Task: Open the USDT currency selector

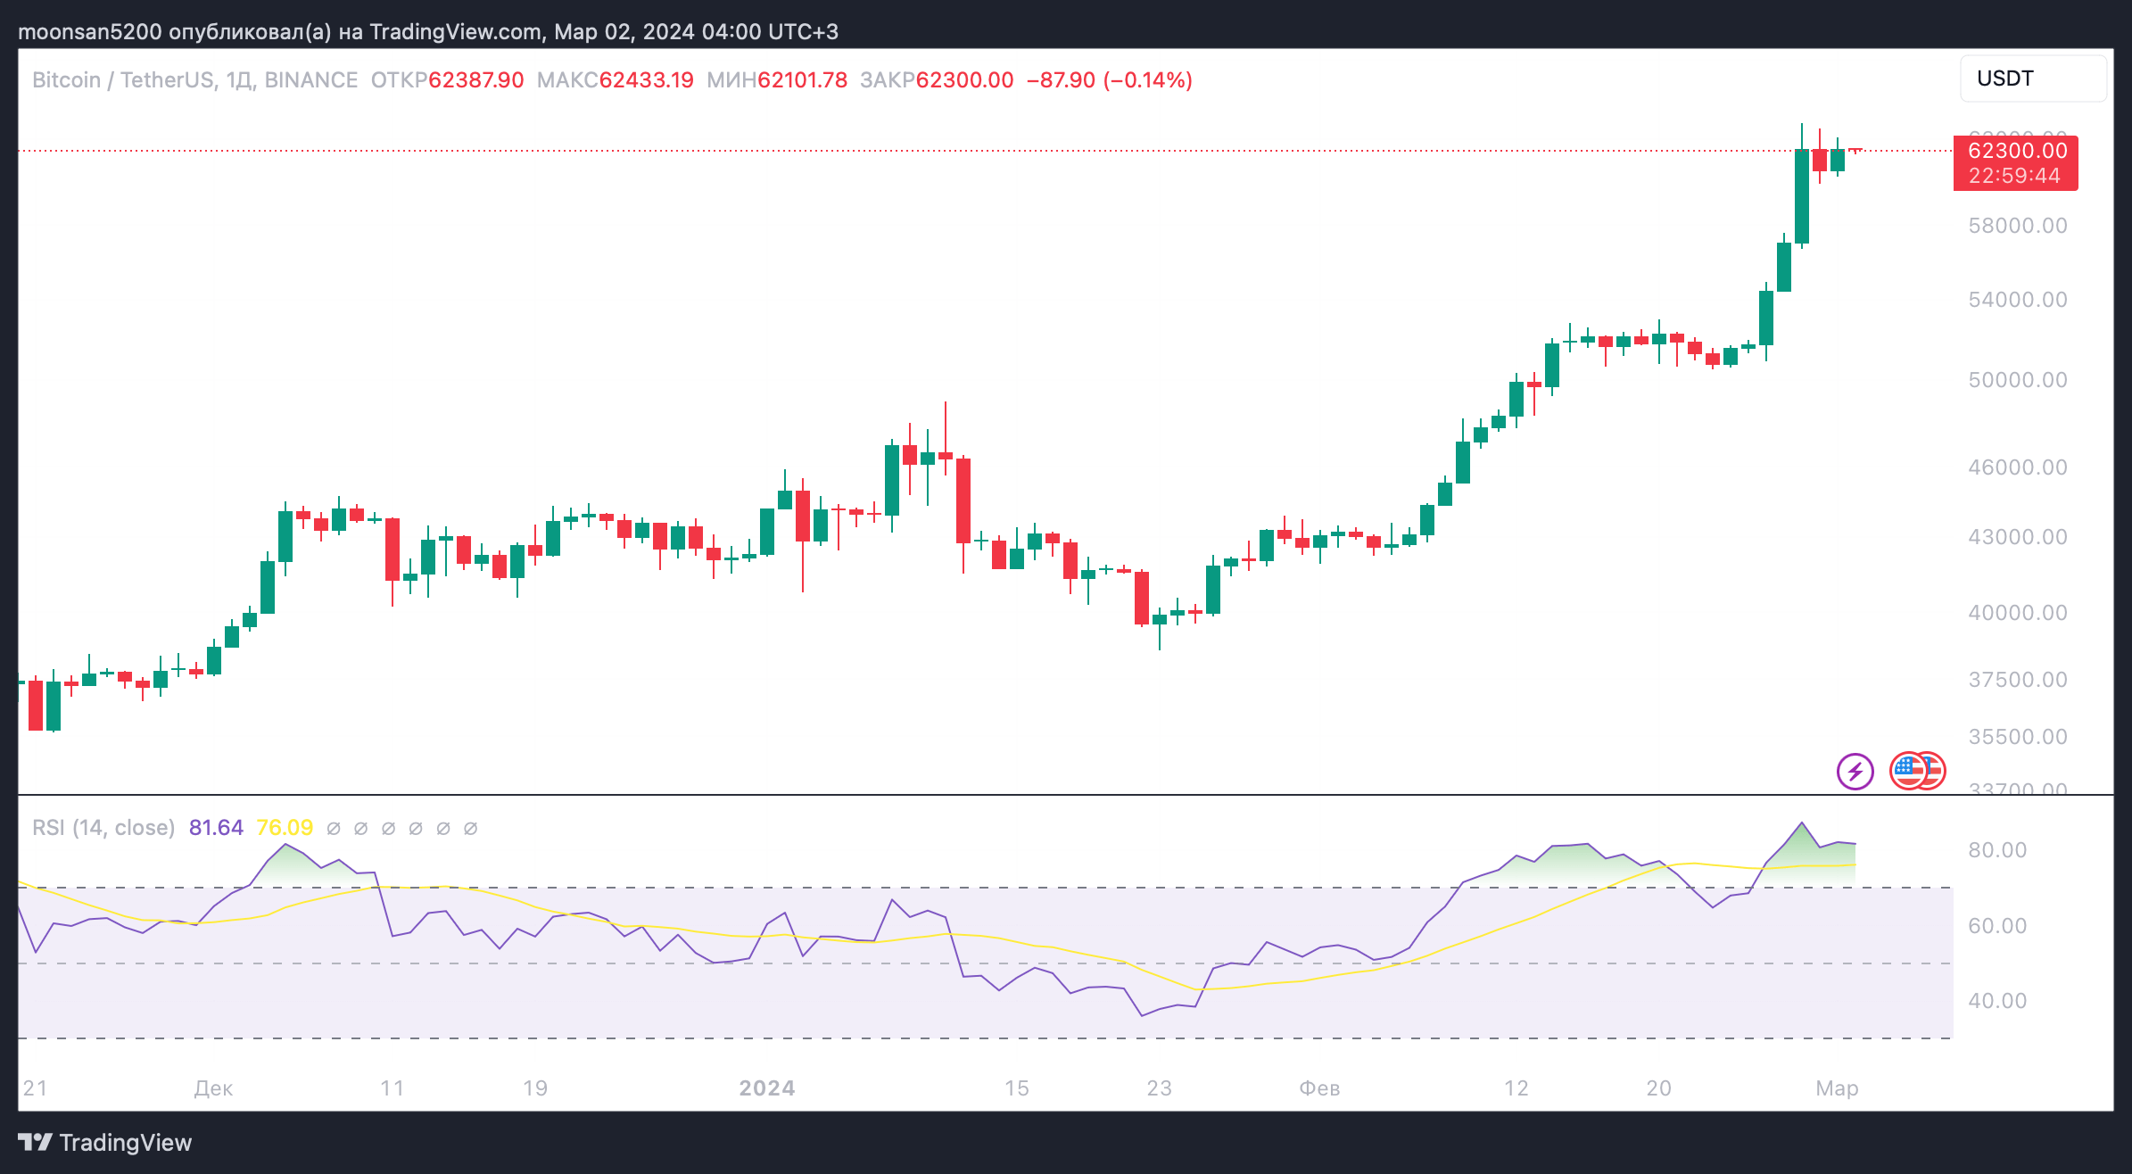Action: click(x=2033, y=79)
